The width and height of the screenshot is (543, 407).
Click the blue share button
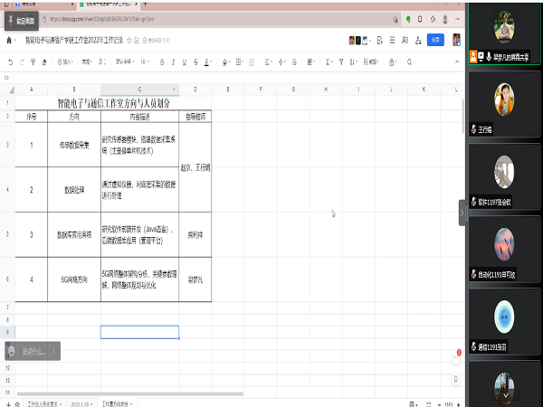pyautogui.click(x=435, y=40)
